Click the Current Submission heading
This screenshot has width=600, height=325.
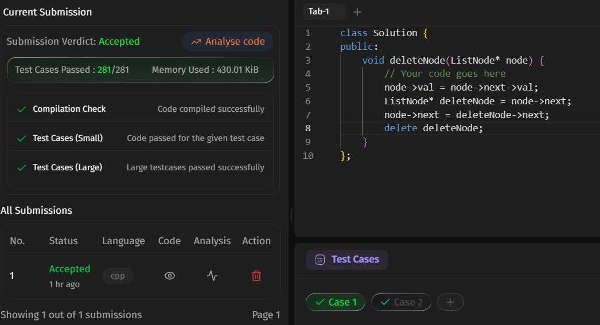click(x=48, y=12)
